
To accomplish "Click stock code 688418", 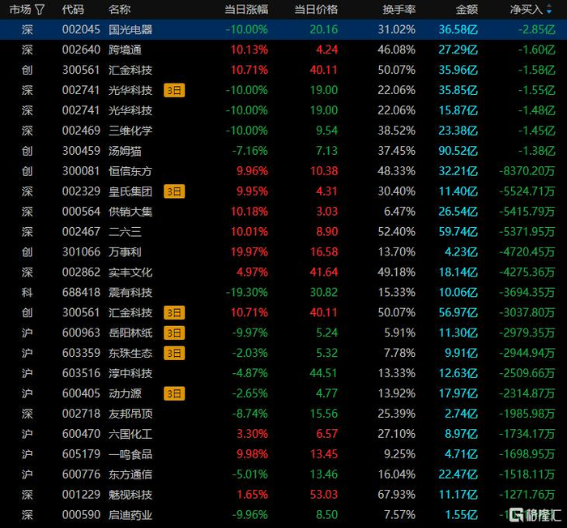I will pyautogui.click(x=81, y=293).
